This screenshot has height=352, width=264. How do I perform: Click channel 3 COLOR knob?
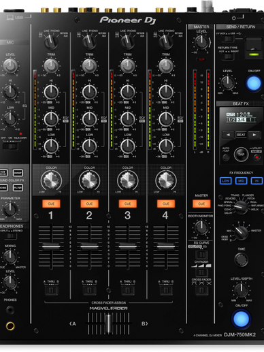[128, 180]
